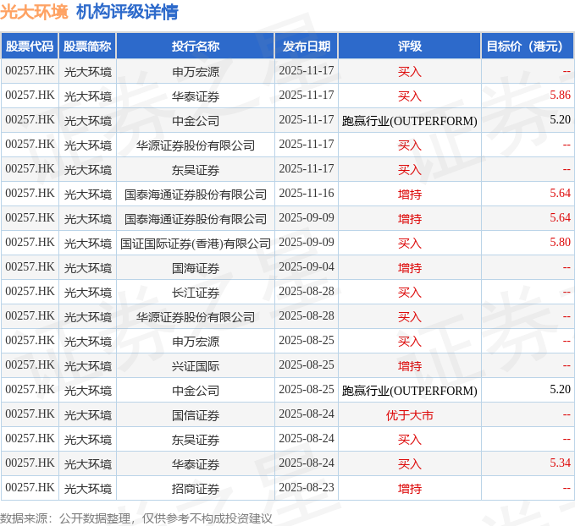Click 国证国际证券(香港)有限公司 cell
Viewport: 575px width, 526px height.
click(196, 244)
